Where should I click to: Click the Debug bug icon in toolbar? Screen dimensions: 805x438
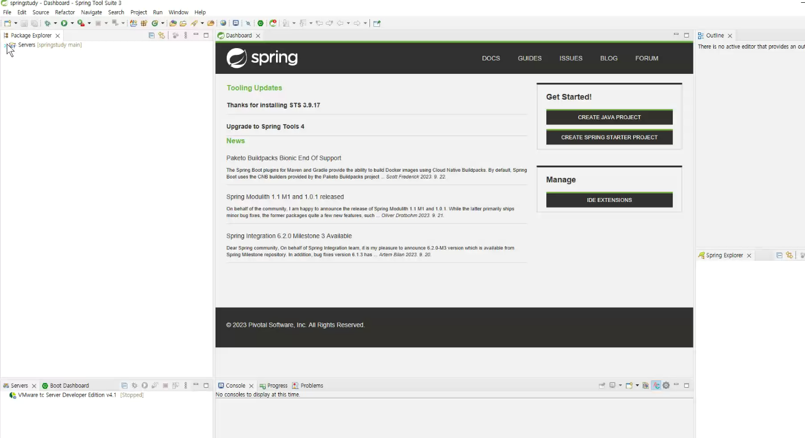tap(48, 23)
